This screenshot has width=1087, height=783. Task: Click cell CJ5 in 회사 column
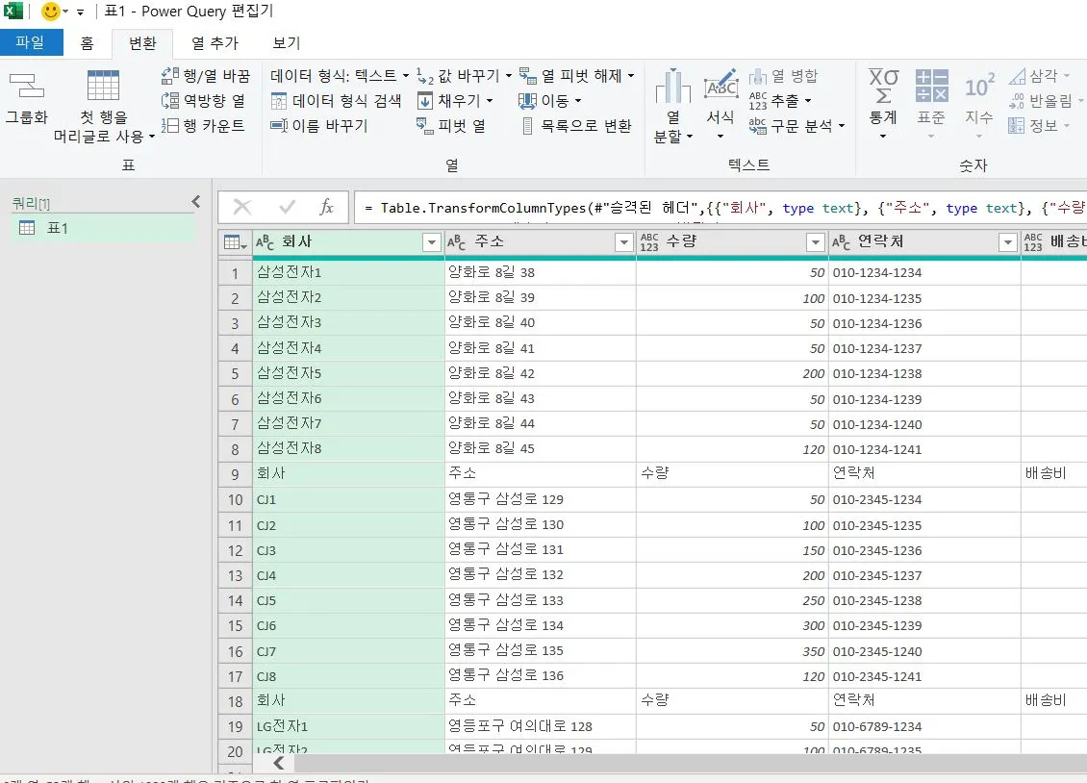click(x=348, y=601)
